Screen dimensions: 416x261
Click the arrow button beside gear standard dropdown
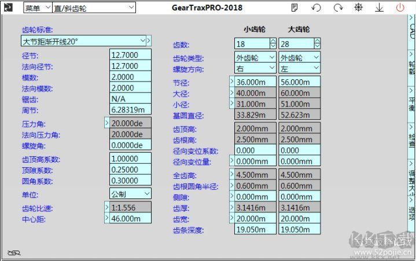tap(149, 41)
